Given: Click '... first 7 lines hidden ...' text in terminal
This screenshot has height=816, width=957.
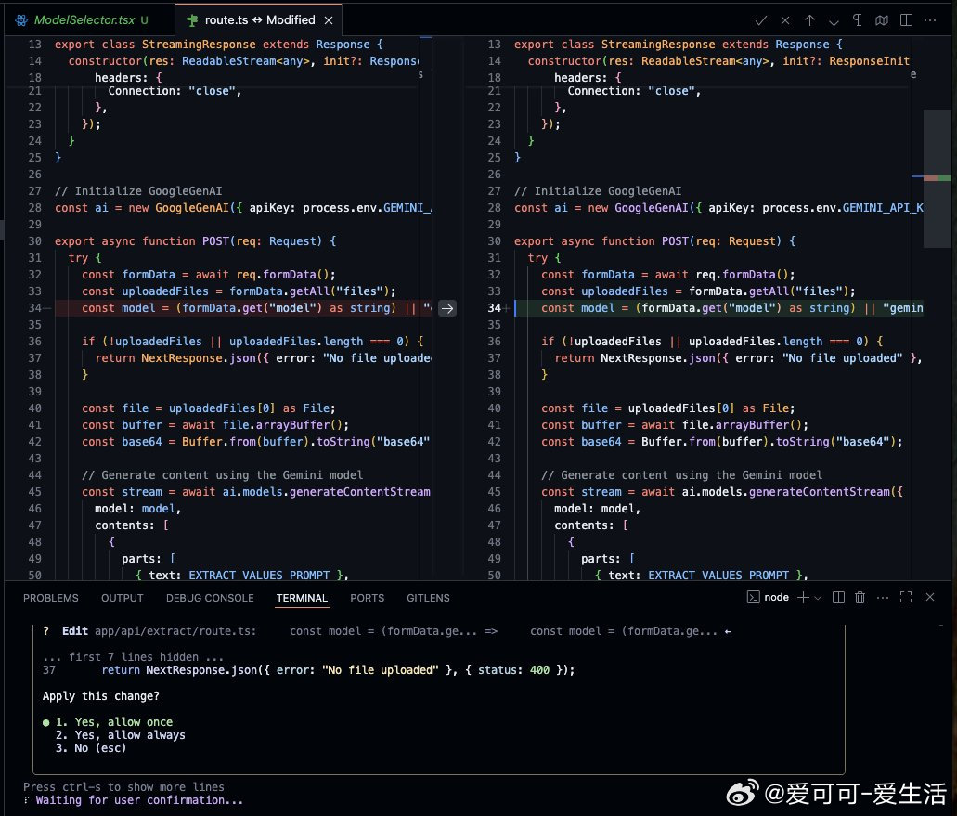Looking at the screenshot, I should (x=133, y=657).
